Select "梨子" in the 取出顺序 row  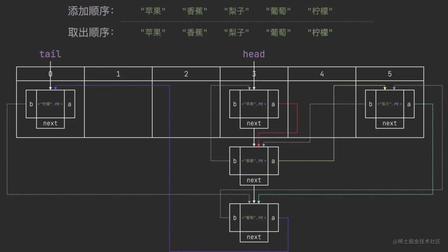[x=236, y=33]
